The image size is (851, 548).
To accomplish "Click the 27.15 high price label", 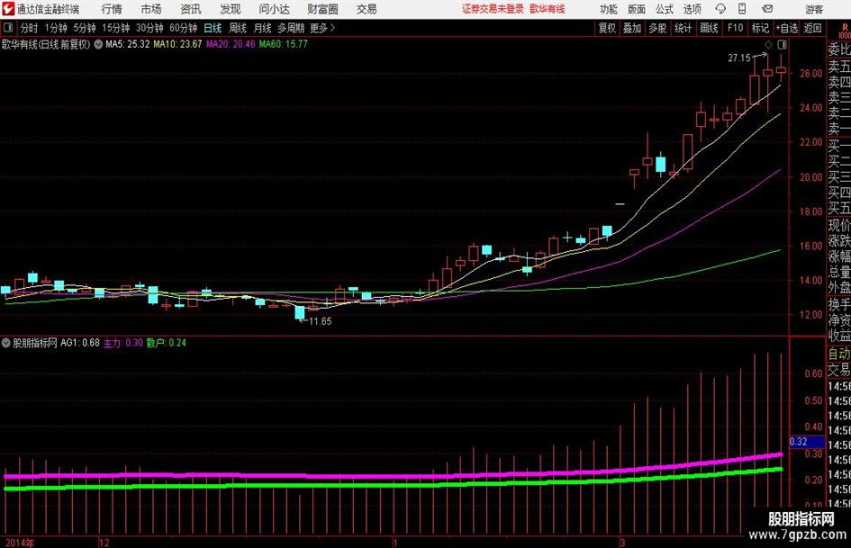I will click(x=739, y=58).
